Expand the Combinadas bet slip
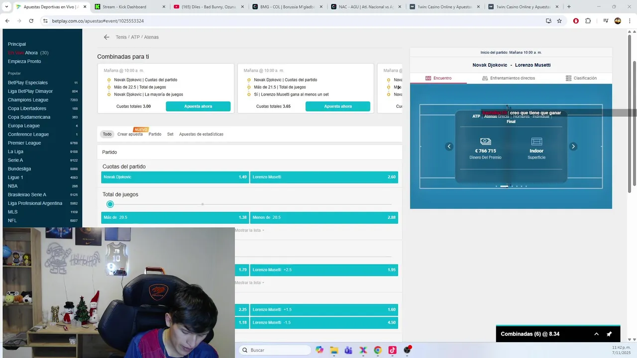Screen dimensions: 637x358 (x=596, y=334)
